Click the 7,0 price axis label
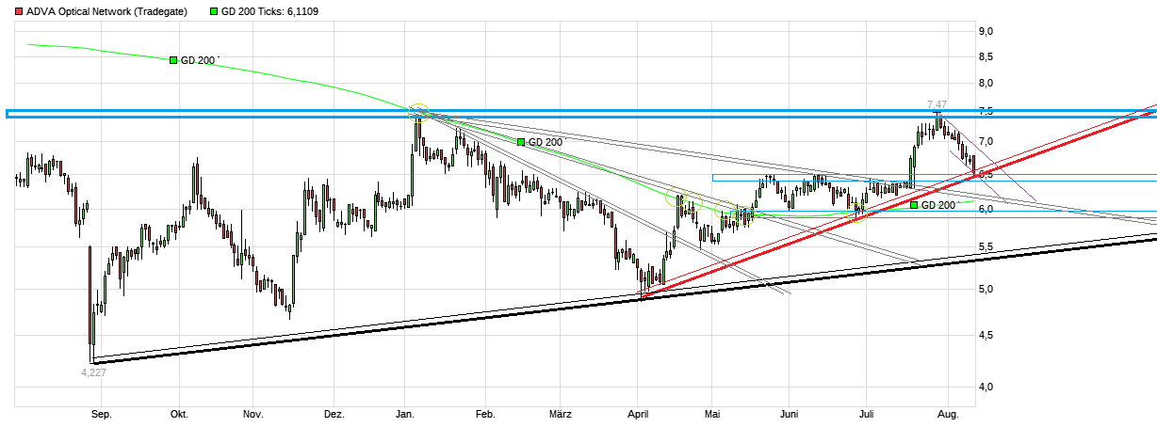 pyautogui.click(x=986, y=141)
